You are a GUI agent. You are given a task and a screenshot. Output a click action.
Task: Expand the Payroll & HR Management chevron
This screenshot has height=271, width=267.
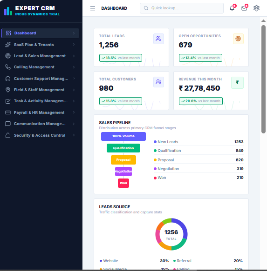pyautogui.click(x=74, y=112)
